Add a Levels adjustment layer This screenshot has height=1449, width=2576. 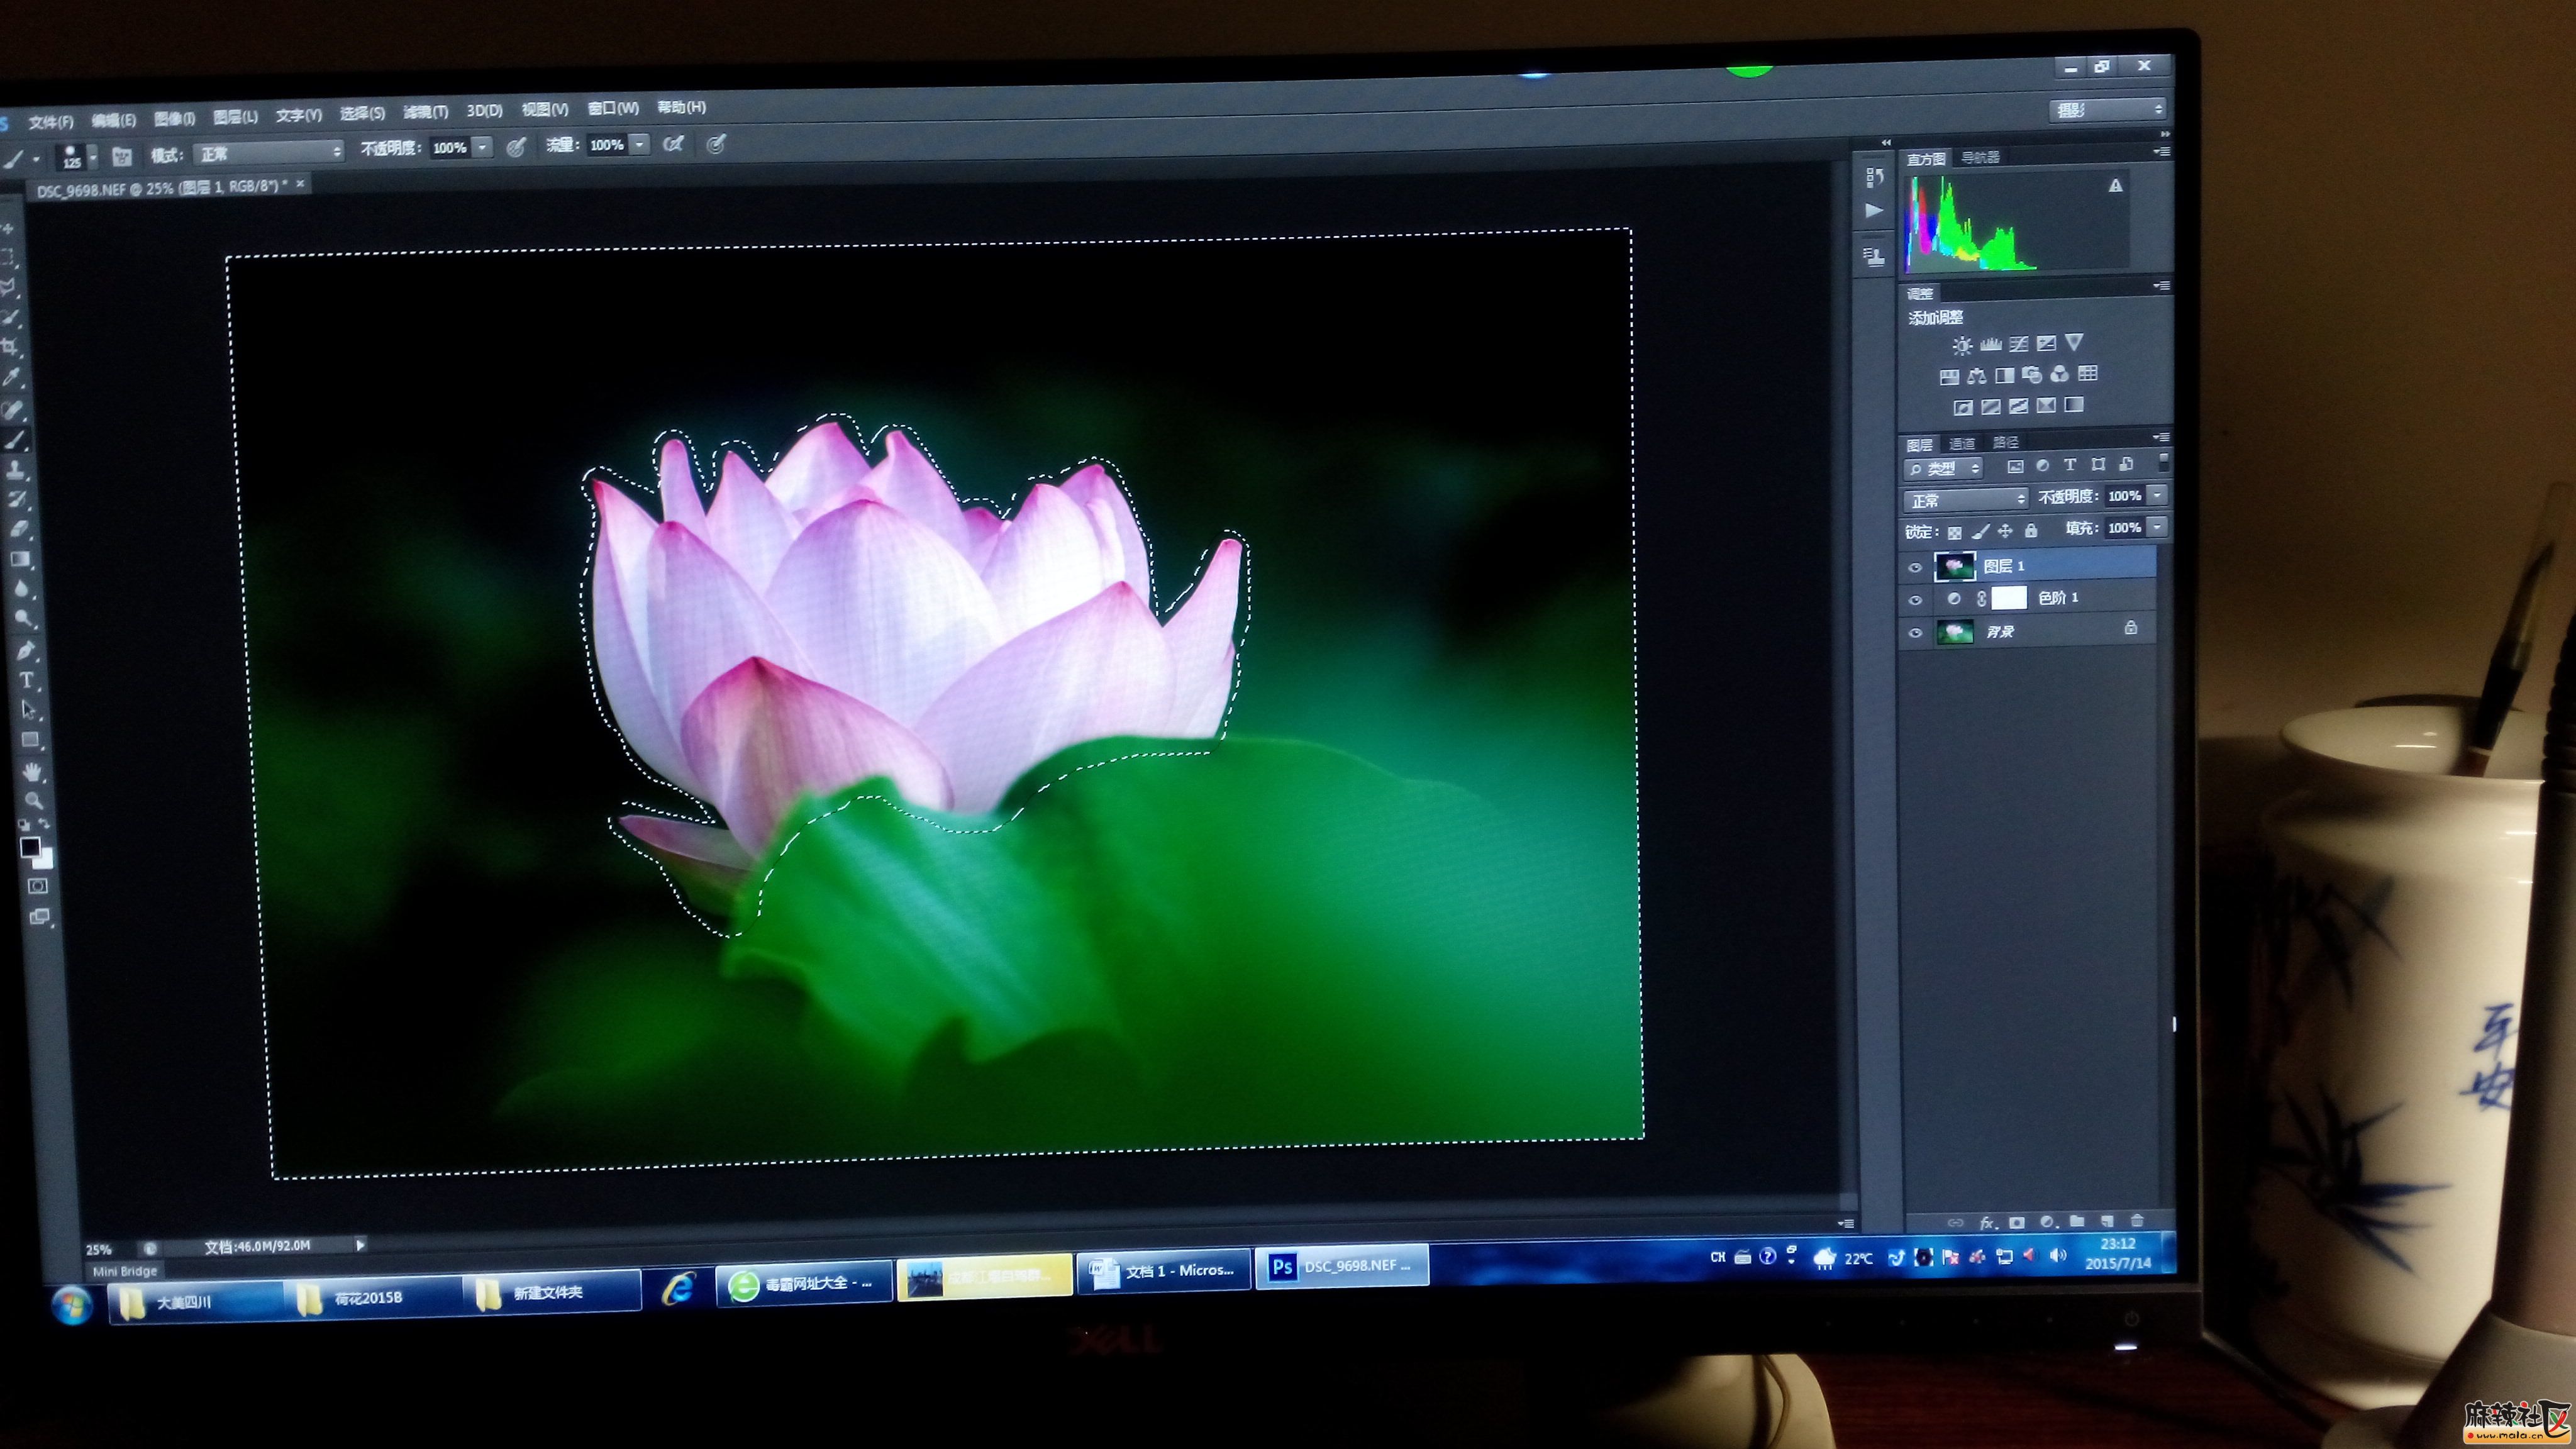pos(1991,345)
